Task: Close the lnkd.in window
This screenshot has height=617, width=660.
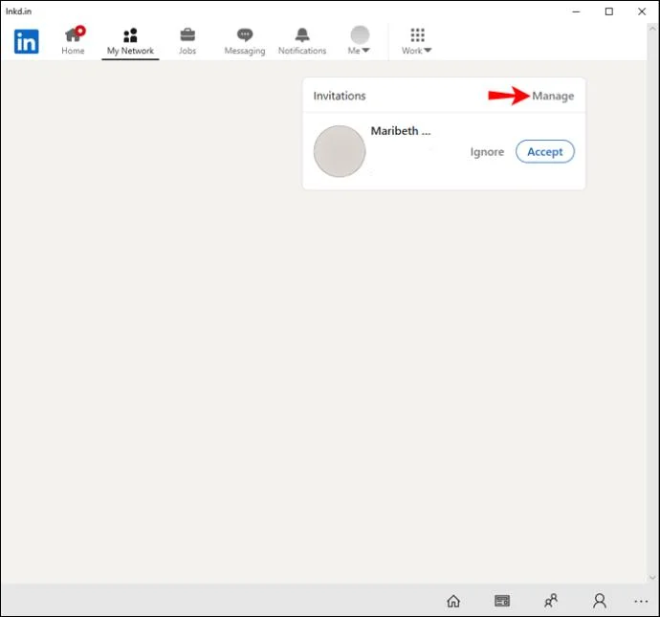Action: point(642,11)
